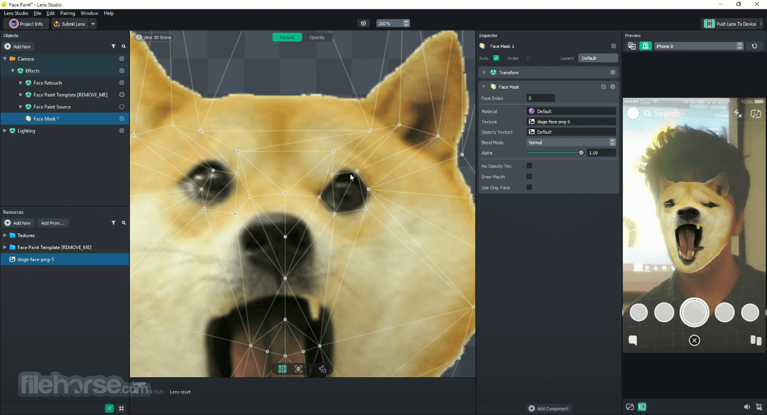
Task: Click the Alpha slider handle
Action: point(581,153)
